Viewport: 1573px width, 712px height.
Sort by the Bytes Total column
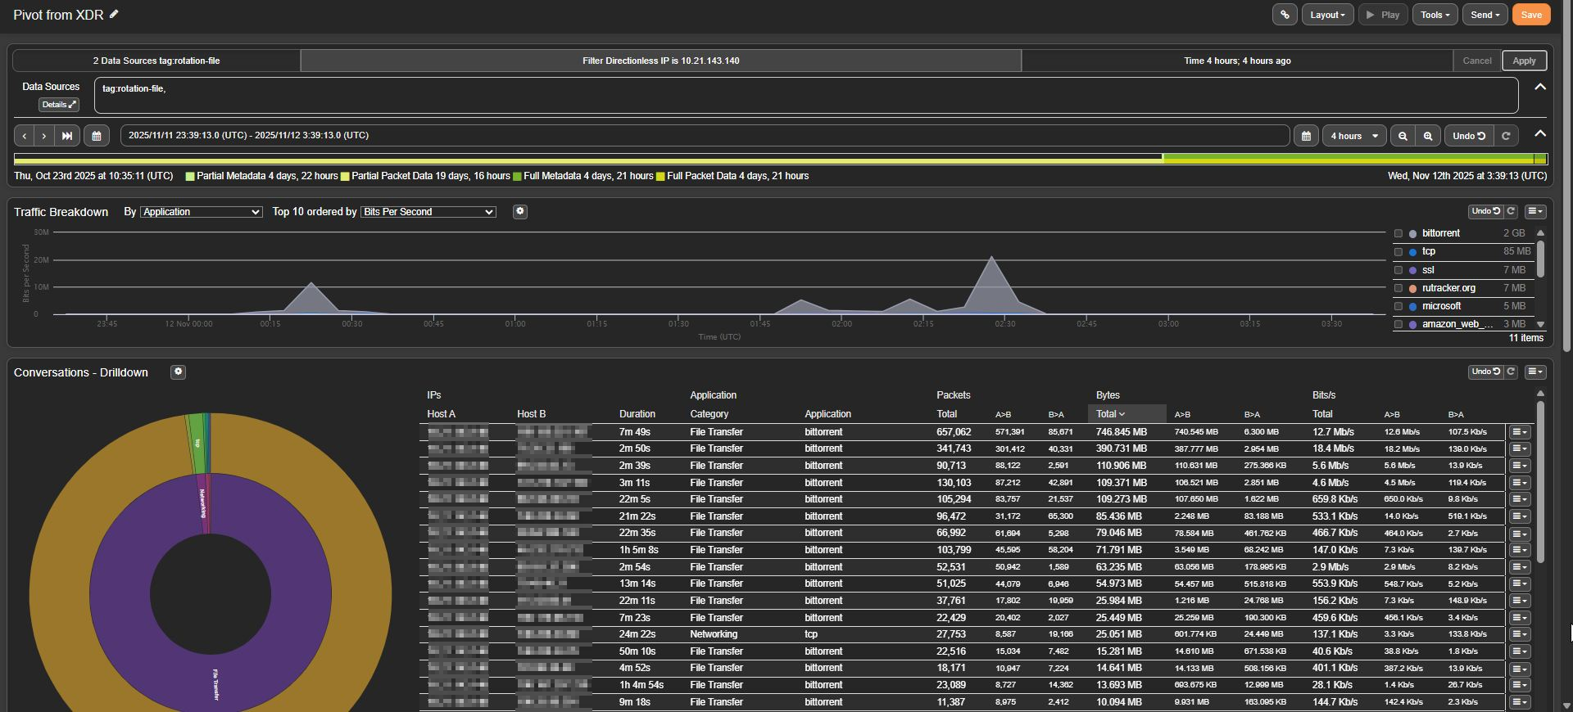click(1126, 414)
